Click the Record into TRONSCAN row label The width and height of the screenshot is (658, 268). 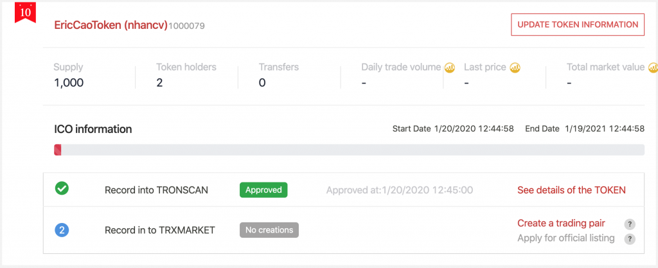coord(156,190)
